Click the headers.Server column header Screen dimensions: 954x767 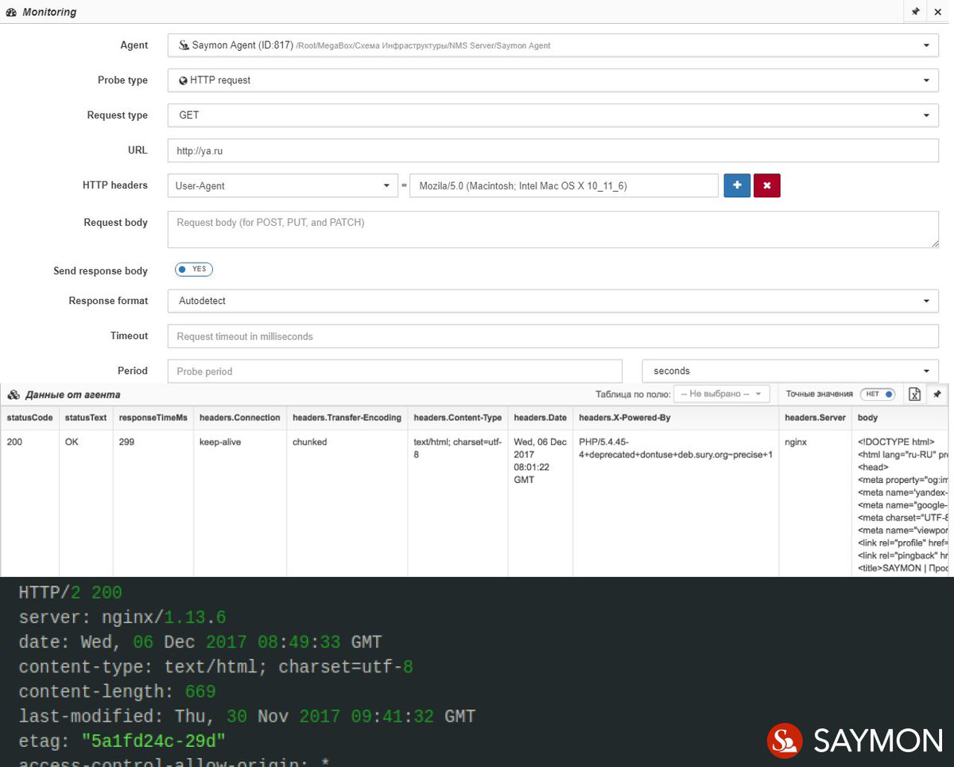(x=816, y=418)
